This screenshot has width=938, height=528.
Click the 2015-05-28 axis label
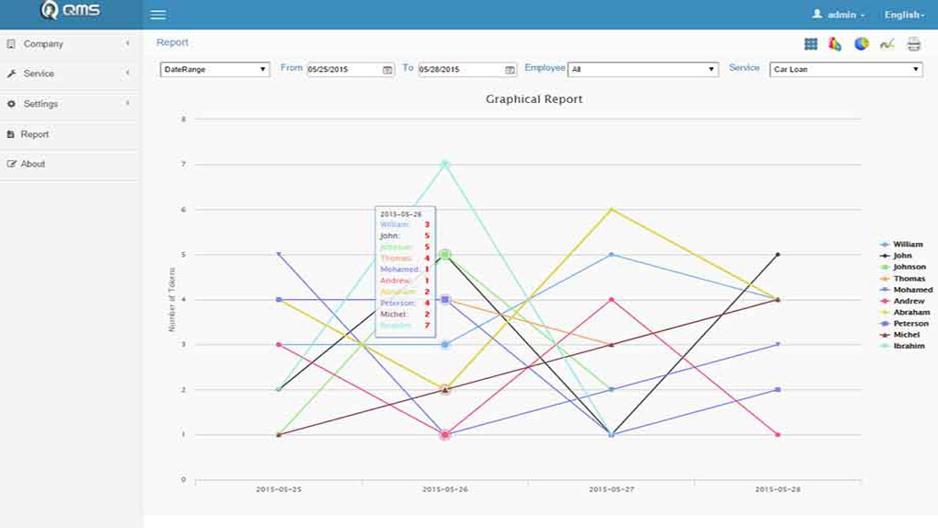(x=778, y=489)
